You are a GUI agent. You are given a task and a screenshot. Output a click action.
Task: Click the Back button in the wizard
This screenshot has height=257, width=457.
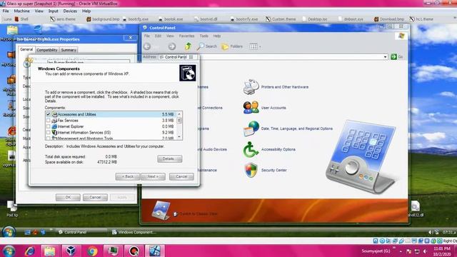click(128, 176)
